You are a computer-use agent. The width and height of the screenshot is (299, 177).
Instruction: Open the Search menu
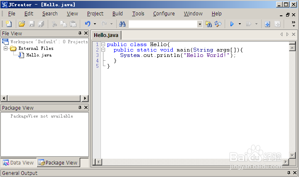(50, 14)
